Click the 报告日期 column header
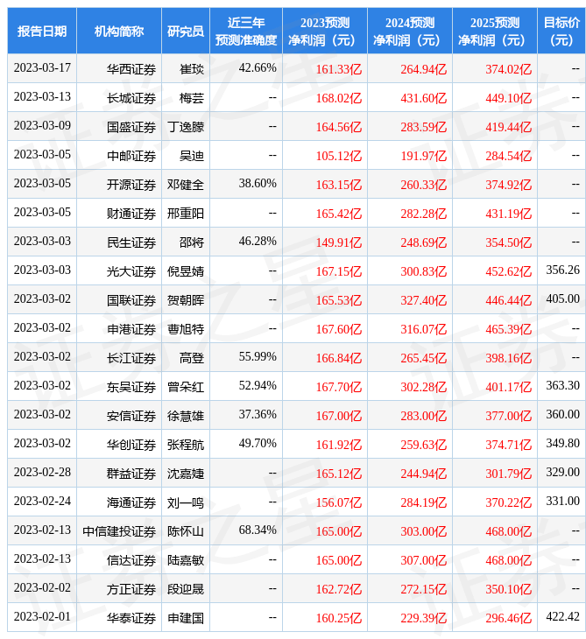This screenshot has width=586, height=639. (x=42, y=31)
